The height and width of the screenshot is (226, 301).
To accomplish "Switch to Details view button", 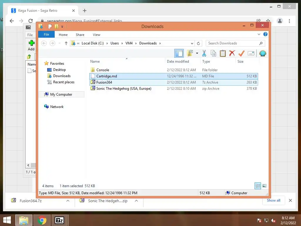I will [257, 186].
